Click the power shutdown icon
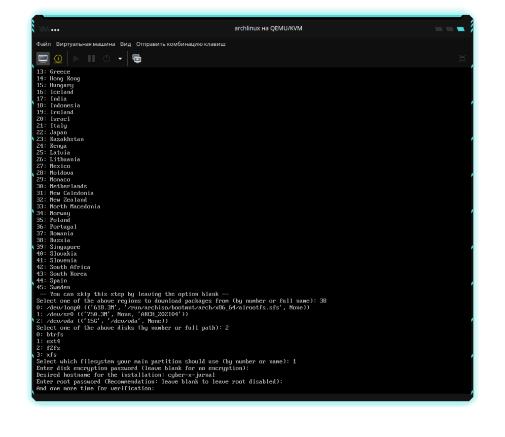Image resolution: width=505 pixels, height=437 pixels. tap(107, 59)
